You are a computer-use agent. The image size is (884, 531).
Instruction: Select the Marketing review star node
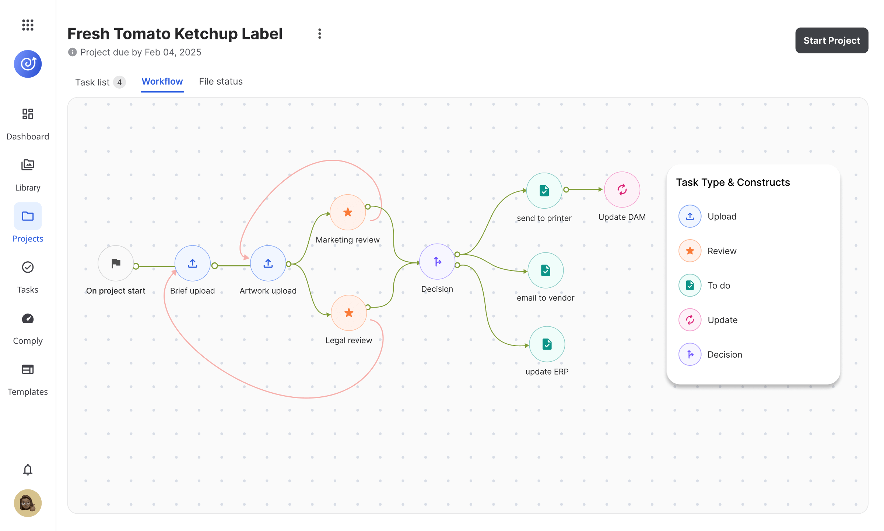[347, 212]
